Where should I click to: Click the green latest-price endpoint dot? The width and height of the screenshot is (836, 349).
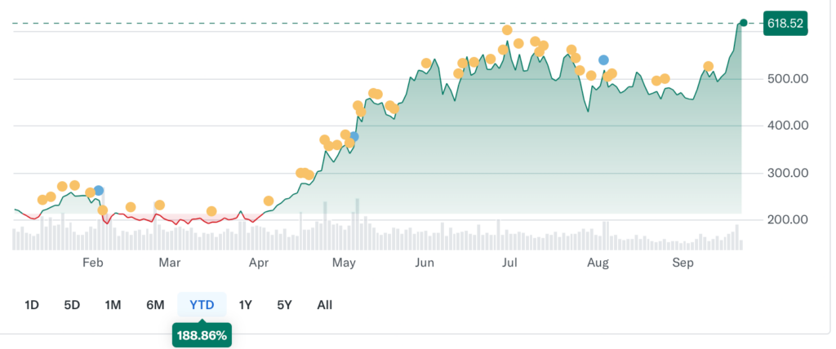(x=744, y=23)
